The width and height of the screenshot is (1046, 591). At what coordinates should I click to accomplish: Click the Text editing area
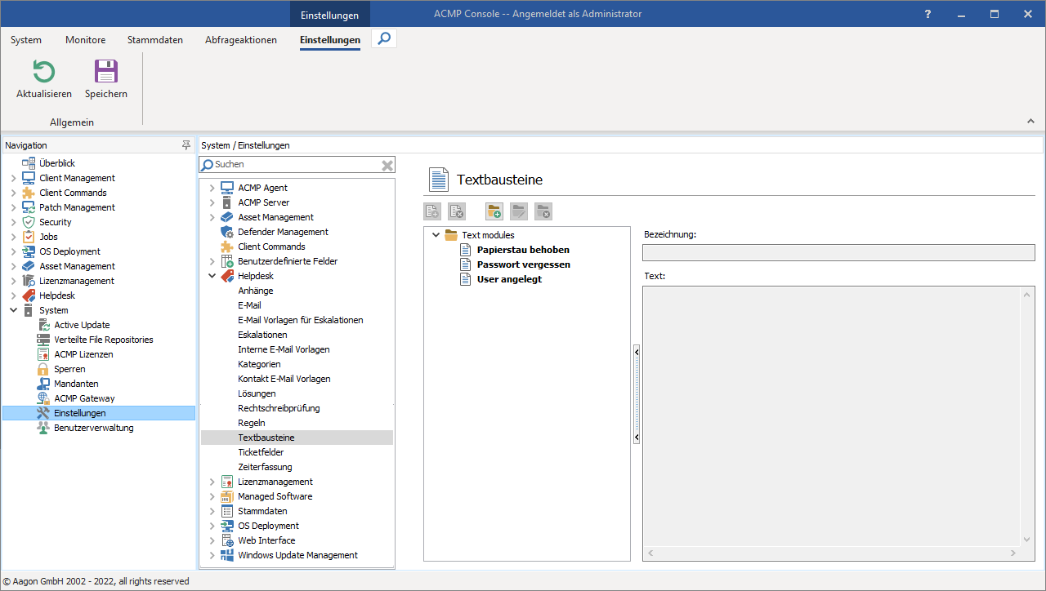pos(833,416)
